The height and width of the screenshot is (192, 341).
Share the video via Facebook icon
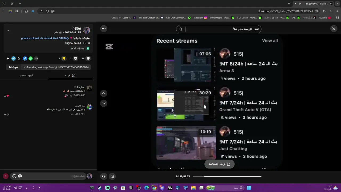[25, 58]
